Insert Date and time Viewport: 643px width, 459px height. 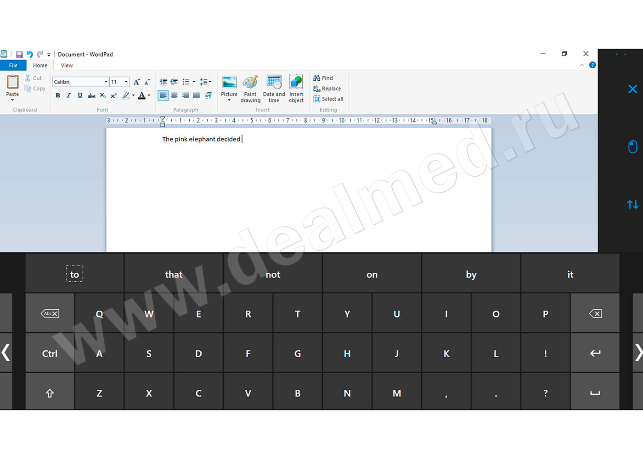(x=274, y=89)
